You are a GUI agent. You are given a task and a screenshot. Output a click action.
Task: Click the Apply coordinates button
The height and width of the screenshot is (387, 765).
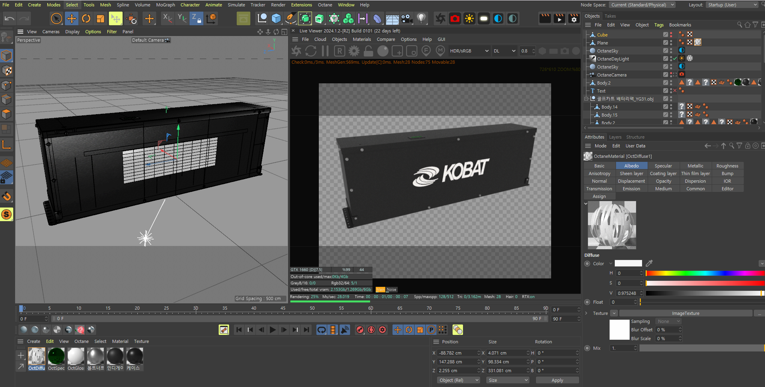(557, 380)
